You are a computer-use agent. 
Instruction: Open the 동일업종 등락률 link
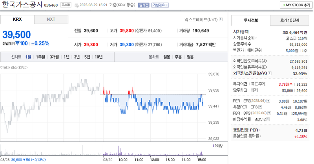[x=247, y=136]
